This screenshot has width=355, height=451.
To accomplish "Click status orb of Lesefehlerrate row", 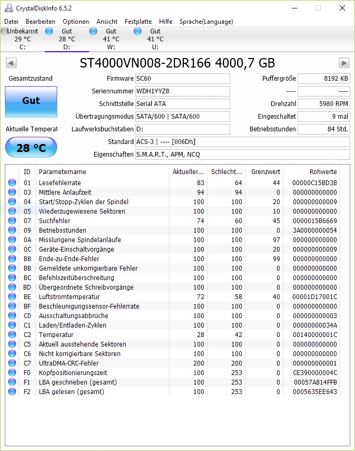I will click(x=12, y=183).
